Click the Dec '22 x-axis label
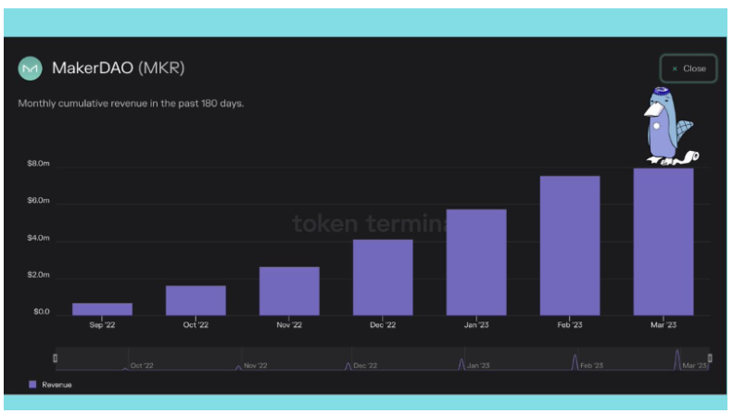733x414 pixels. click(x=383, y=325)
